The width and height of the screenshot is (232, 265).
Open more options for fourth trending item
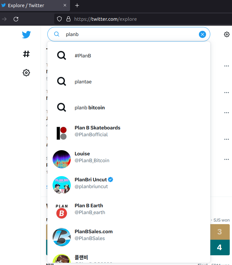tap(226, 139)
